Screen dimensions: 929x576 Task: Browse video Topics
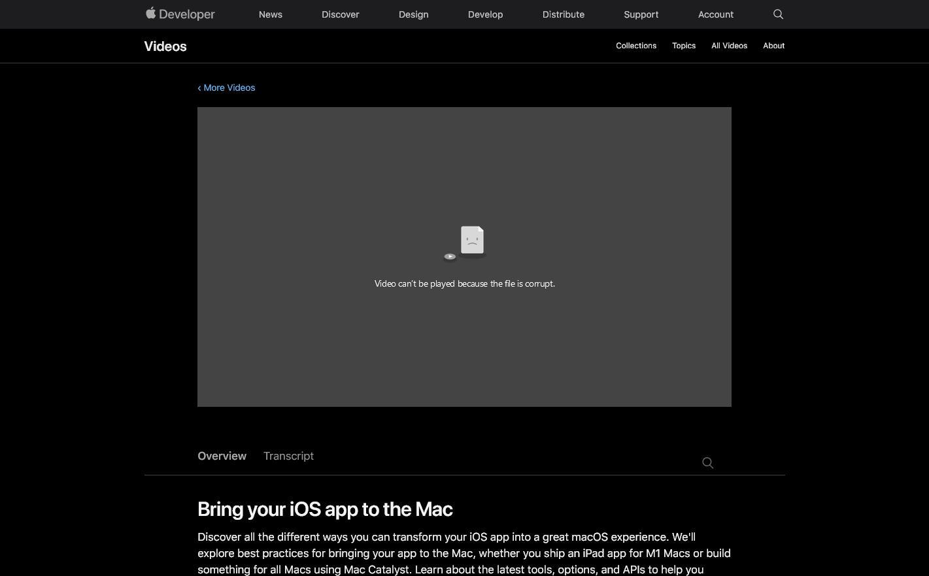683,46
